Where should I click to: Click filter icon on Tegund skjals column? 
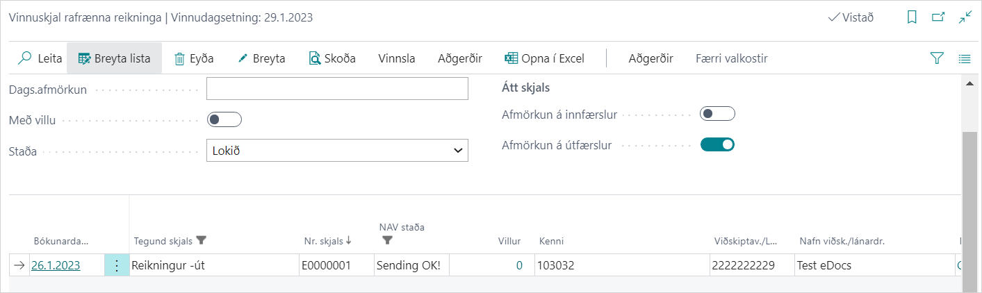pyautogui.click(x=202, y=241)
